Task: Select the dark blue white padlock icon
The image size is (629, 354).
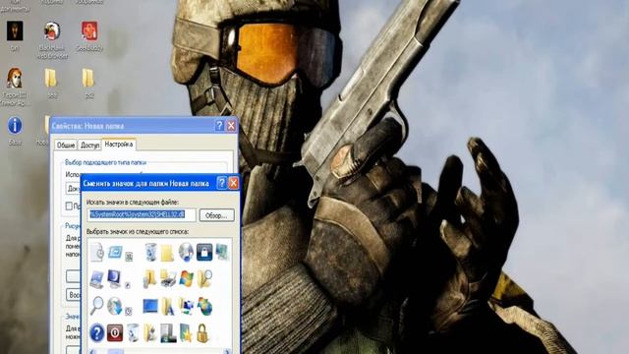Action: (x=204, y=252)
